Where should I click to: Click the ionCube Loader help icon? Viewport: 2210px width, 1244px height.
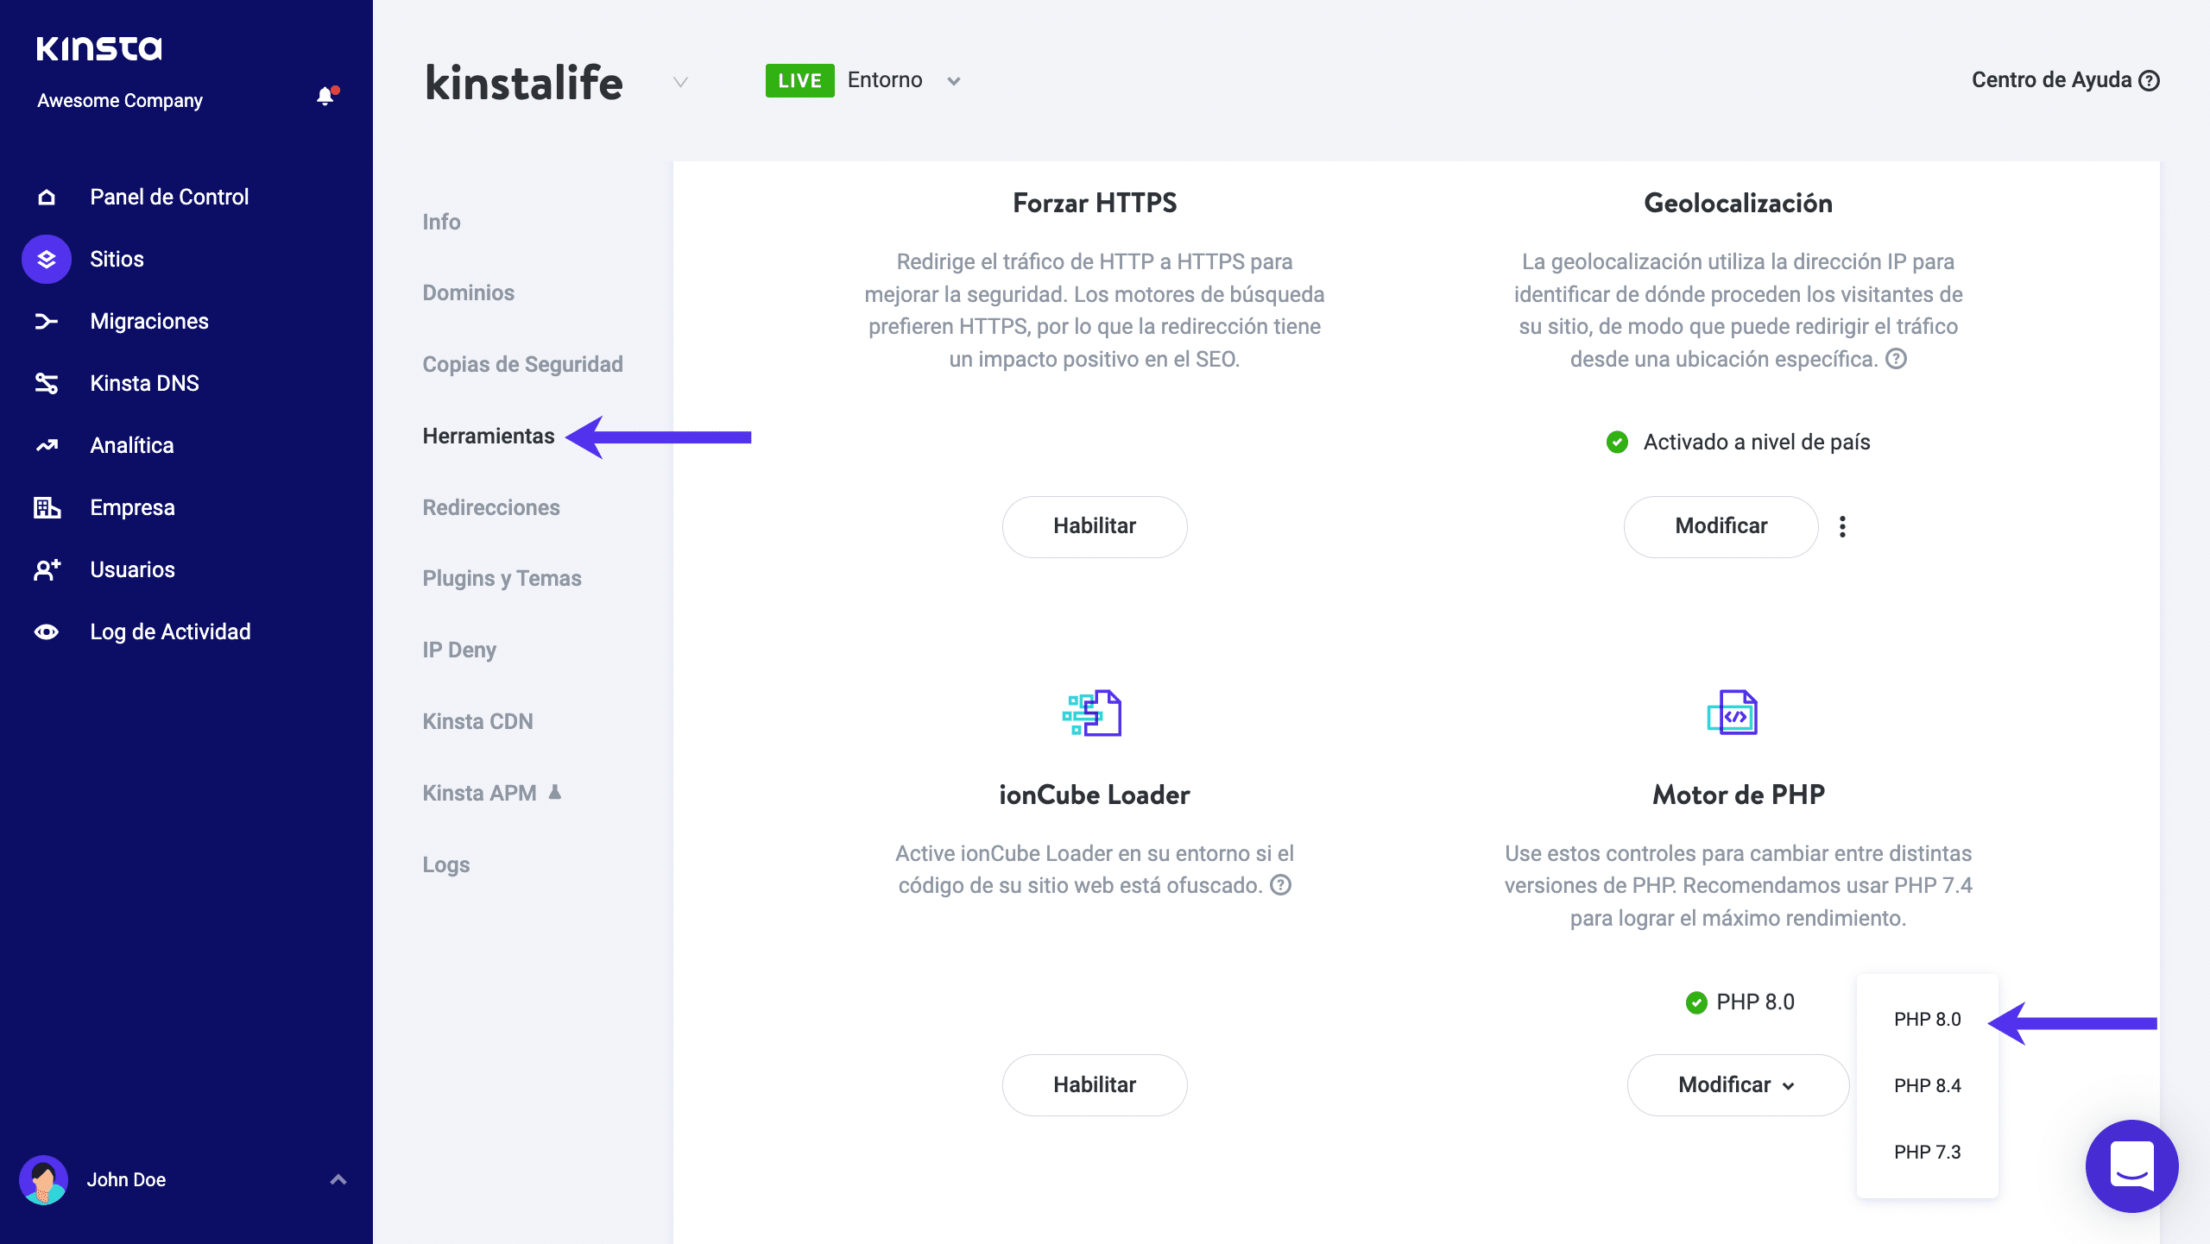(x=1281, y=885)
